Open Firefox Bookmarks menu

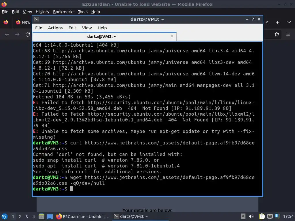point(64,12)
